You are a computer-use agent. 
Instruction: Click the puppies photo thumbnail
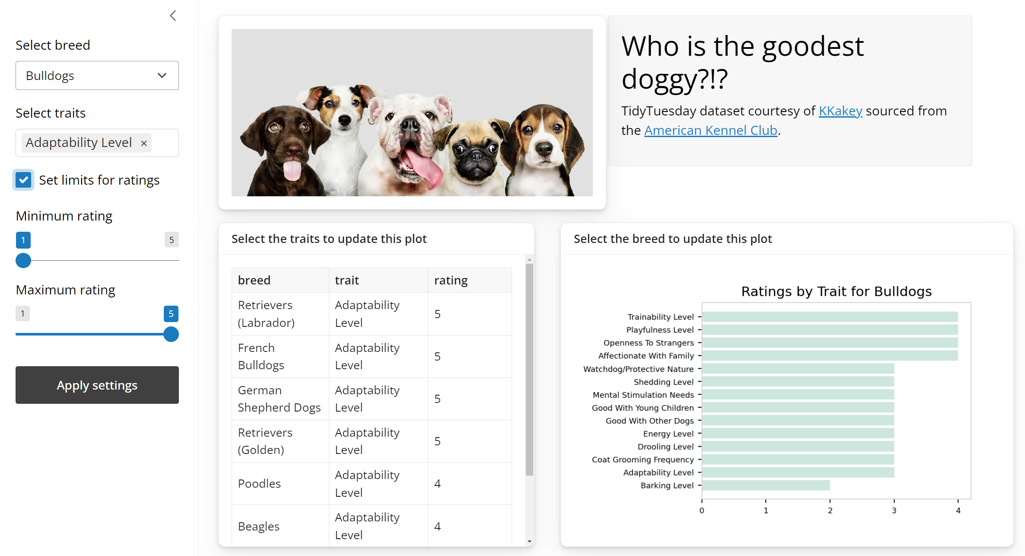(x=412, y=113)
